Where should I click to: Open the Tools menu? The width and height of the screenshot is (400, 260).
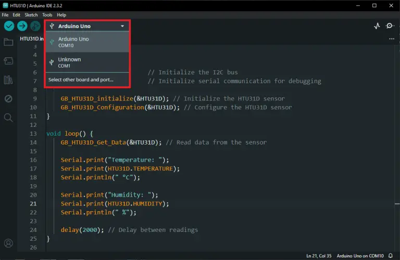click(47, 15)
